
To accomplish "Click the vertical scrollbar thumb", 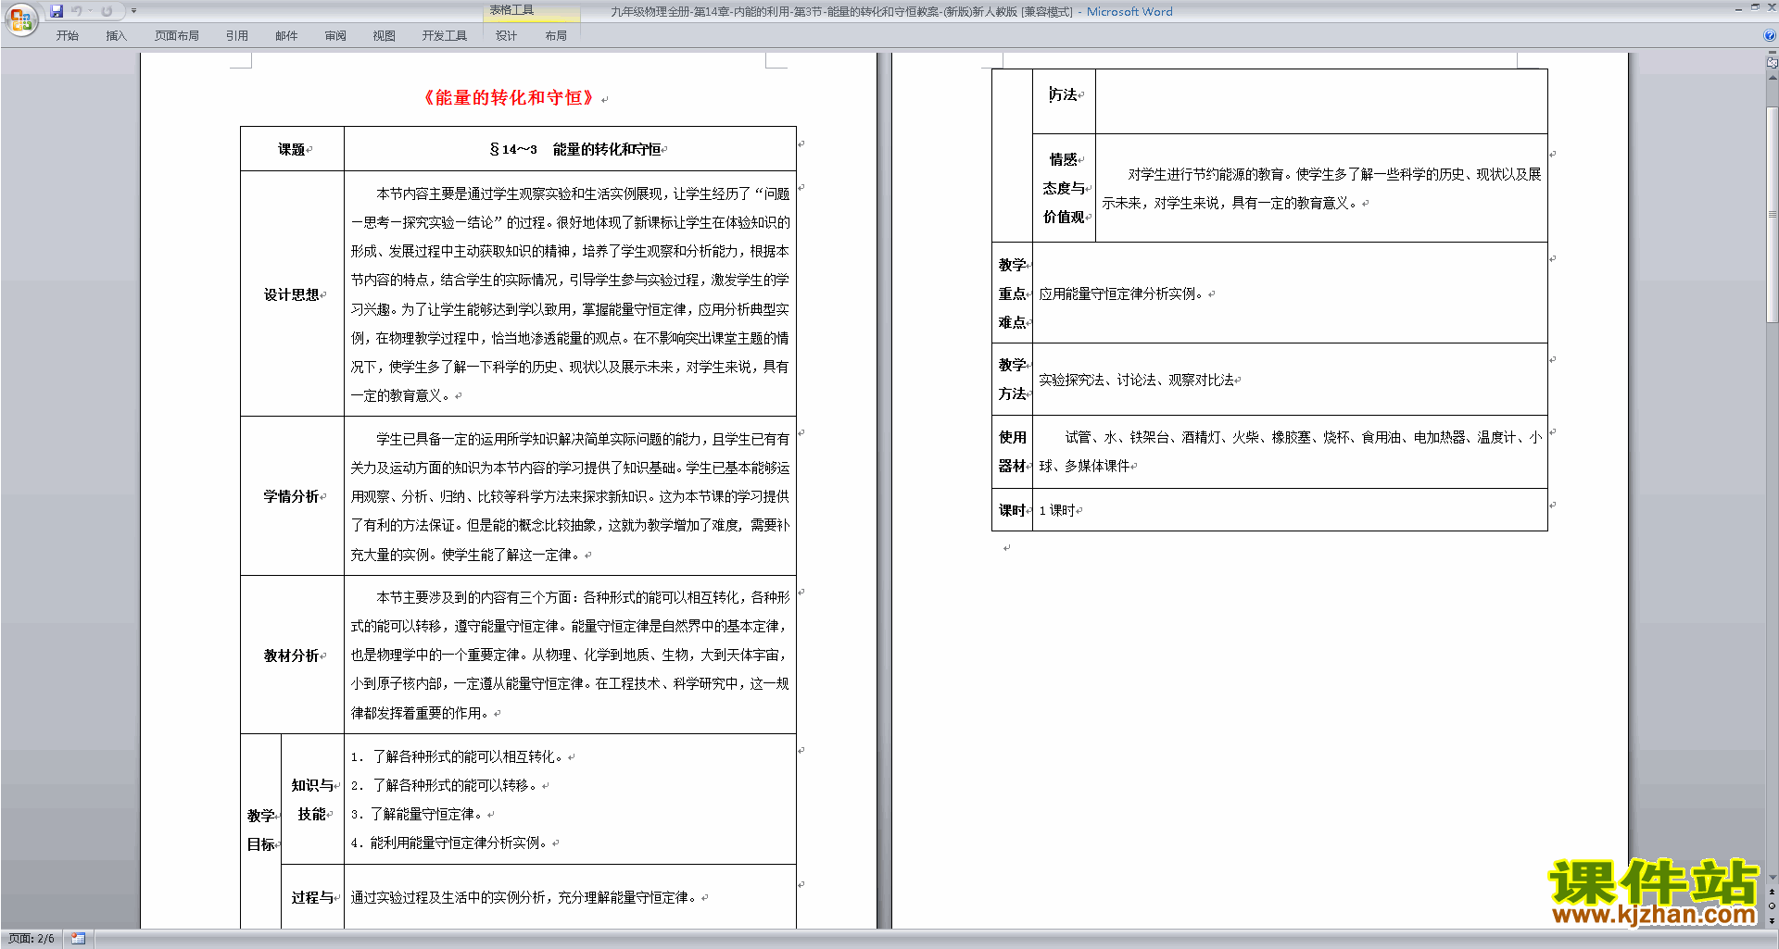I will pyautogui.click(x=1772, y=215).
